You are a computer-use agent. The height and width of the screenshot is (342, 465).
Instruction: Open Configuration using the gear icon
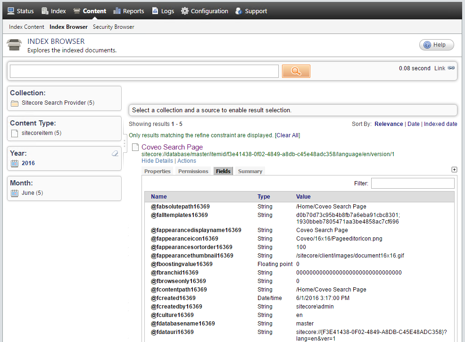pyautogui.click(x=186, y=10)
